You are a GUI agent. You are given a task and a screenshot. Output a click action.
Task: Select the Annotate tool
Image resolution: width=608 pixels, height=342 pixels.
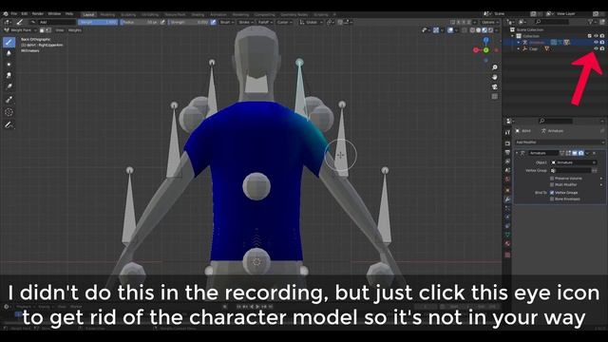9,124
